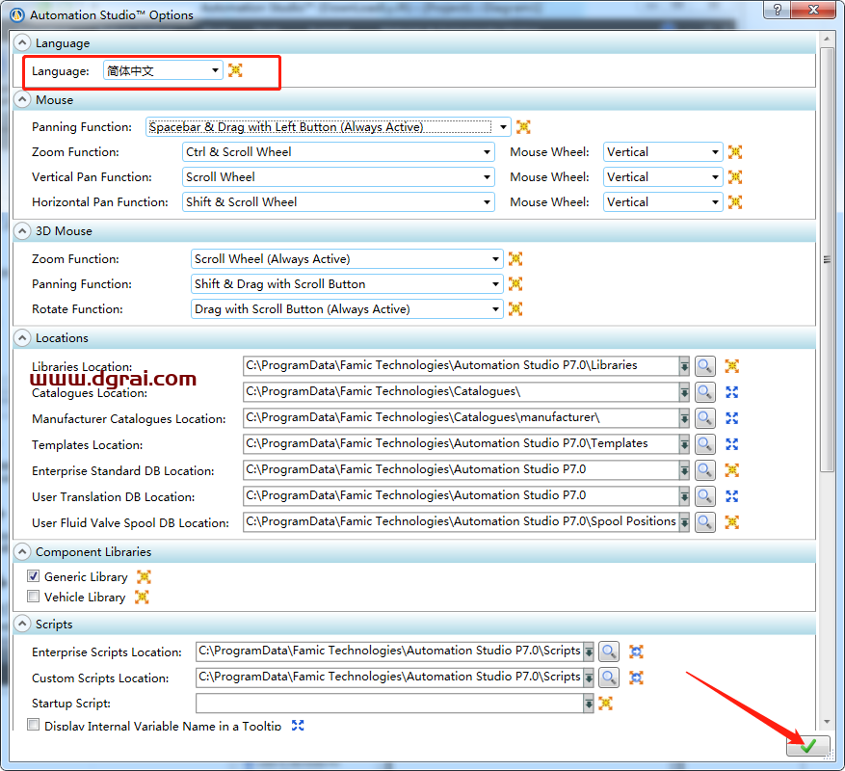Reset the Language setting with its yellow icon
This screenshot has width=845, height=771.
pyautogui.click(x=235, y=70)
